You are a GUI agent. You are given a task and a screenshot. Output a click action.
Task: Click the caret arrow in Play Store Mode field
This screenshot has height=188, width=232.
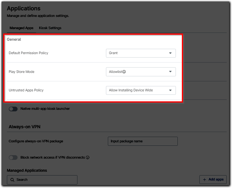tap(170, 72)
